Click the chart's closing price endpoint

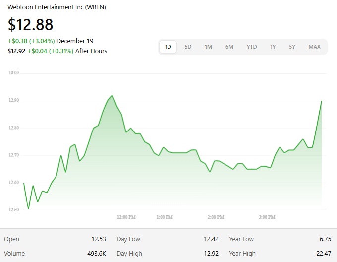click(x=322, y=101)
